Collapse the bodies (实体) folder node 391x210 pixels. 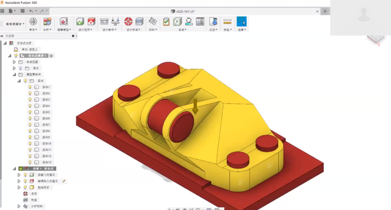click(19, 81)
